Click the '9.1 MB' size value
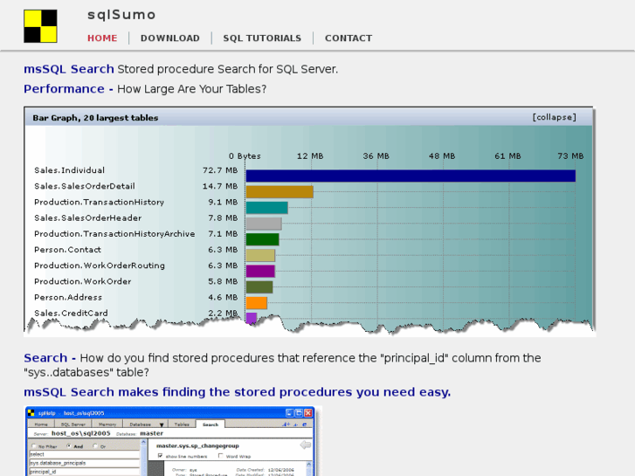The width and height of the screenshot is (635, 476). [223, 202]
